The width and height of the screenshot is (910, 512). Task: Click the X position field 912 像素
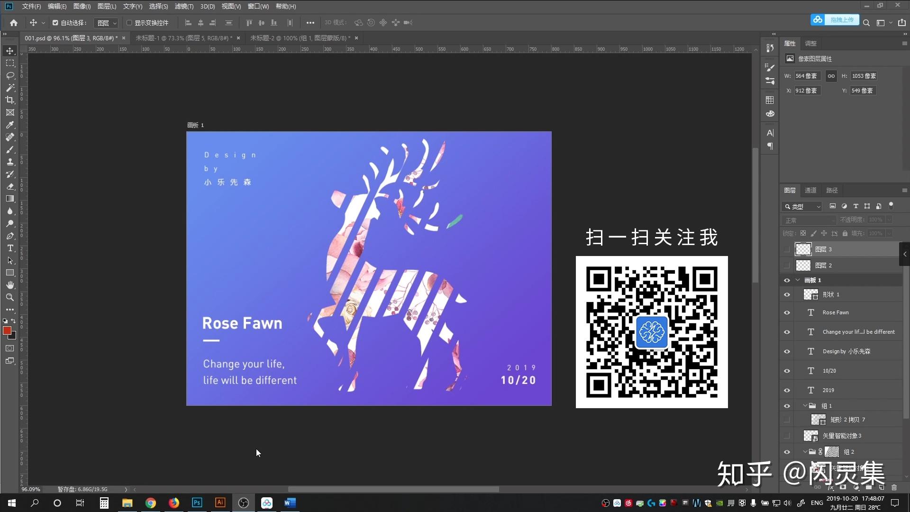tap(807, 91)
